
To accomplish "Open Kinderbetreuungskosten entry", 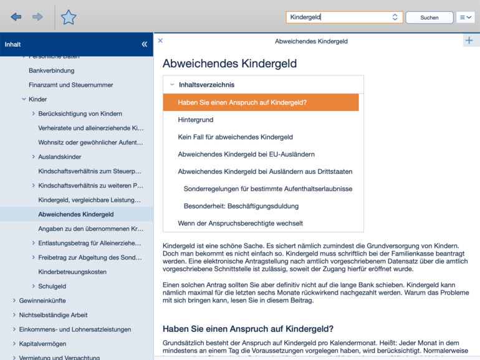I will pyautogui.click(x=72, y=272).
